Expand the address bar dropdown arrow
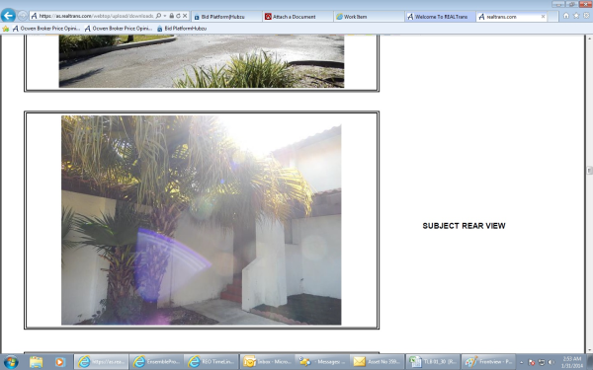593x370 pixels. pyautogui.click(x=165, y=16)
